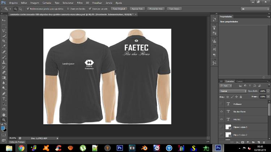
Task: Select the Lasso tool
Action: [x=4, y=31]
